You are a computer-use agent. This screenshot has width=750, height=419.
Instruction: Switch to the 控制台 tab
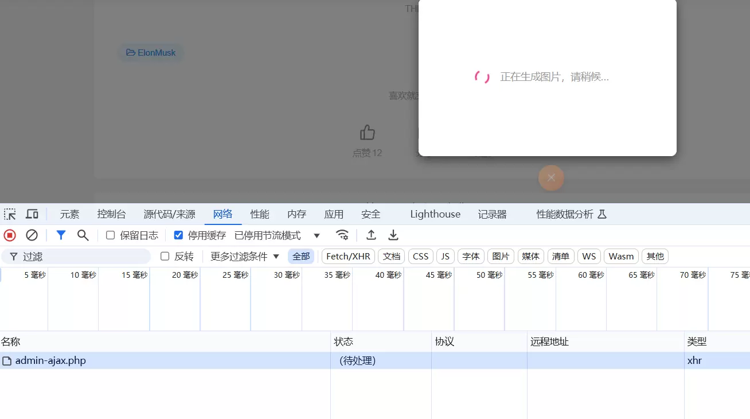pyautogui.click(x=112, y=214)
